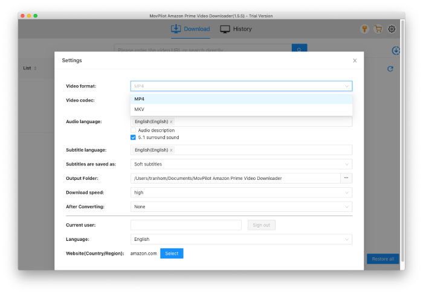Switch to the History tab
423x294 pixels.
click(x=236, y=29)
